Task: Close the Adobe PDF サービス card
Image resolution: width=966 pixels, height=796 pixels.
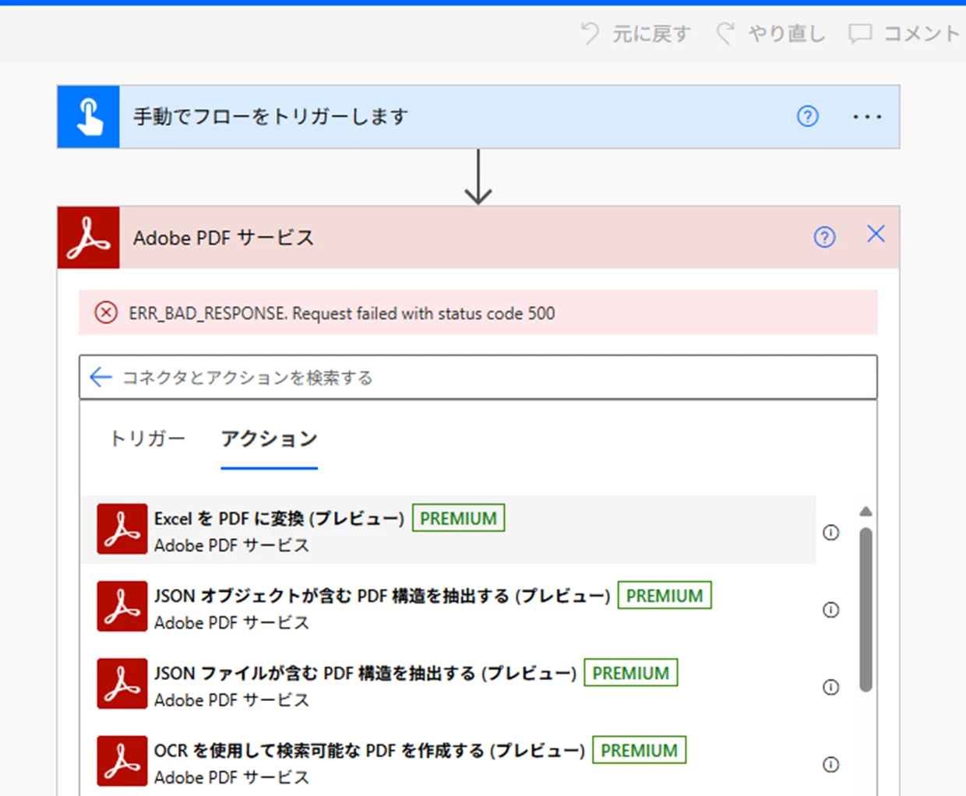Action: click(x=876, y=234)
